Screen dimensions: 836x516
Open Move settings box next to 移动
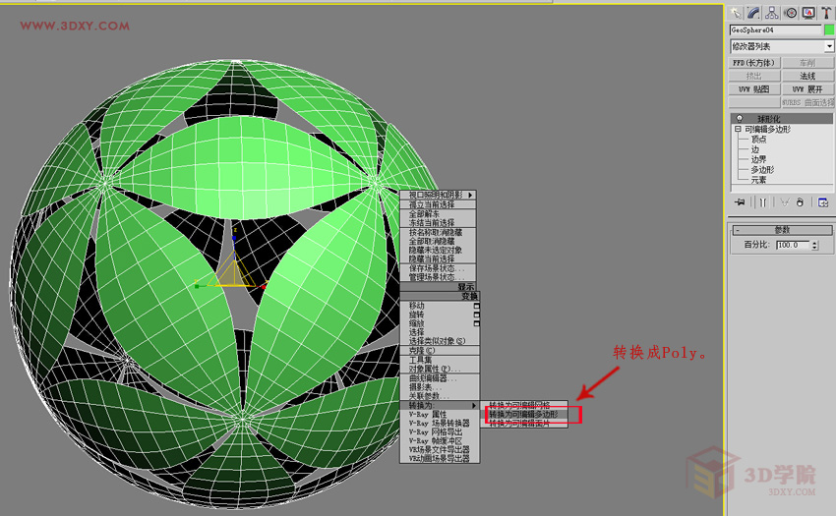[477, 306]
